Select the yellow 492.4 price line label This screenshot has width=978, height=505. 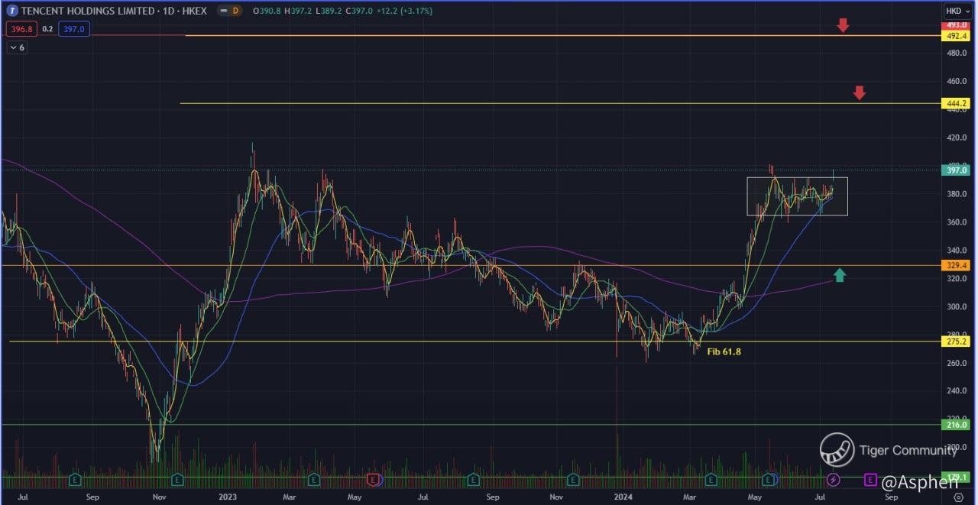[x=956, y=36]
